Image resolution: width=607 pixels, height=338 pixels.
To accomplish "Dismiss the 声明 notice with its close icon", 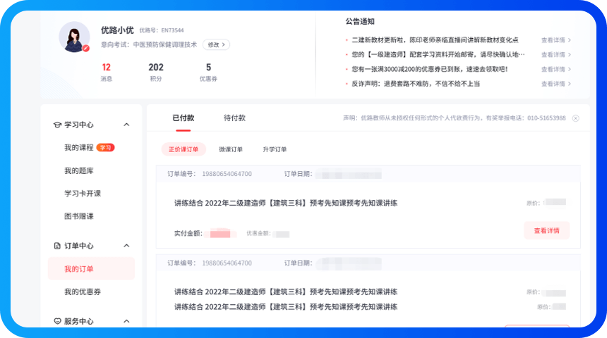I will point(575,118).
